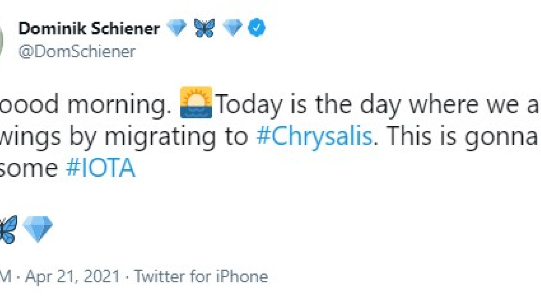
Task: Click the diamond emoji before the verified badge
Action: point(232,28)
